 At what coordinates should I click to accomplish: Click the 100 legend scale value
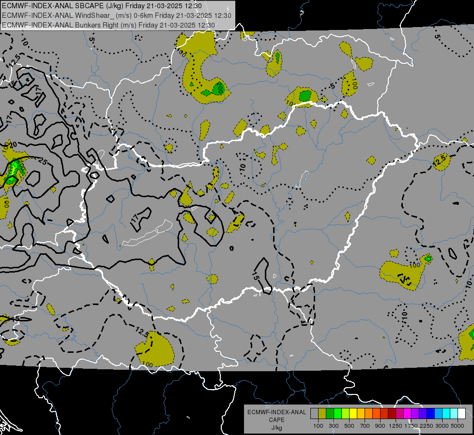click(318, 426)
